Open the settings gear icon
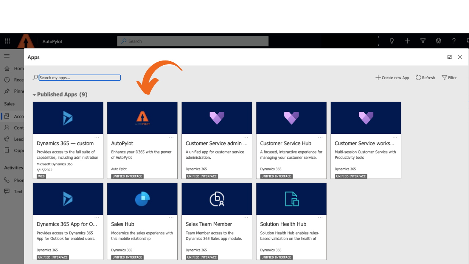 439,41
